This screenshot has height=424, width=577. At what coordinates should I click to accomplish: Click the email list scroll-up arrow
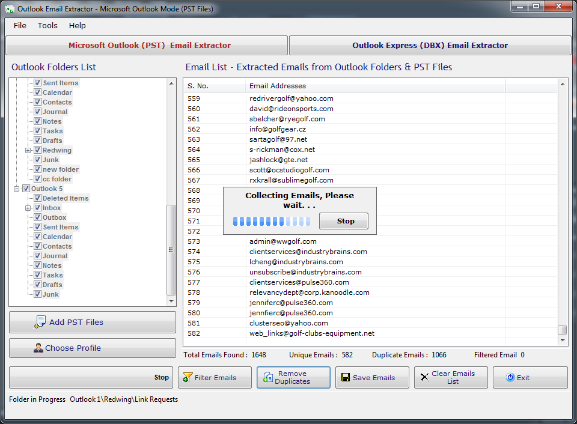coord(563,84)
